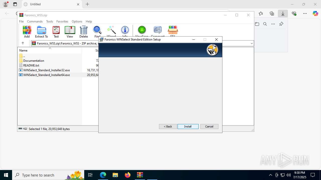Sort the list by the Name column header
Viewport: 321px width, 180px height.
[x=50, y=50]
